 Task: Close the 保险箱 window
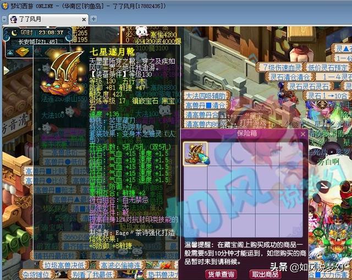click(303, 134)
